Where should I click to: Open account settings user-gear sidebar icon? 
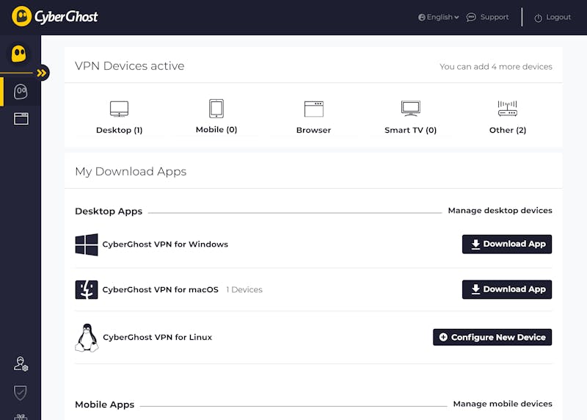click(21, 363)
